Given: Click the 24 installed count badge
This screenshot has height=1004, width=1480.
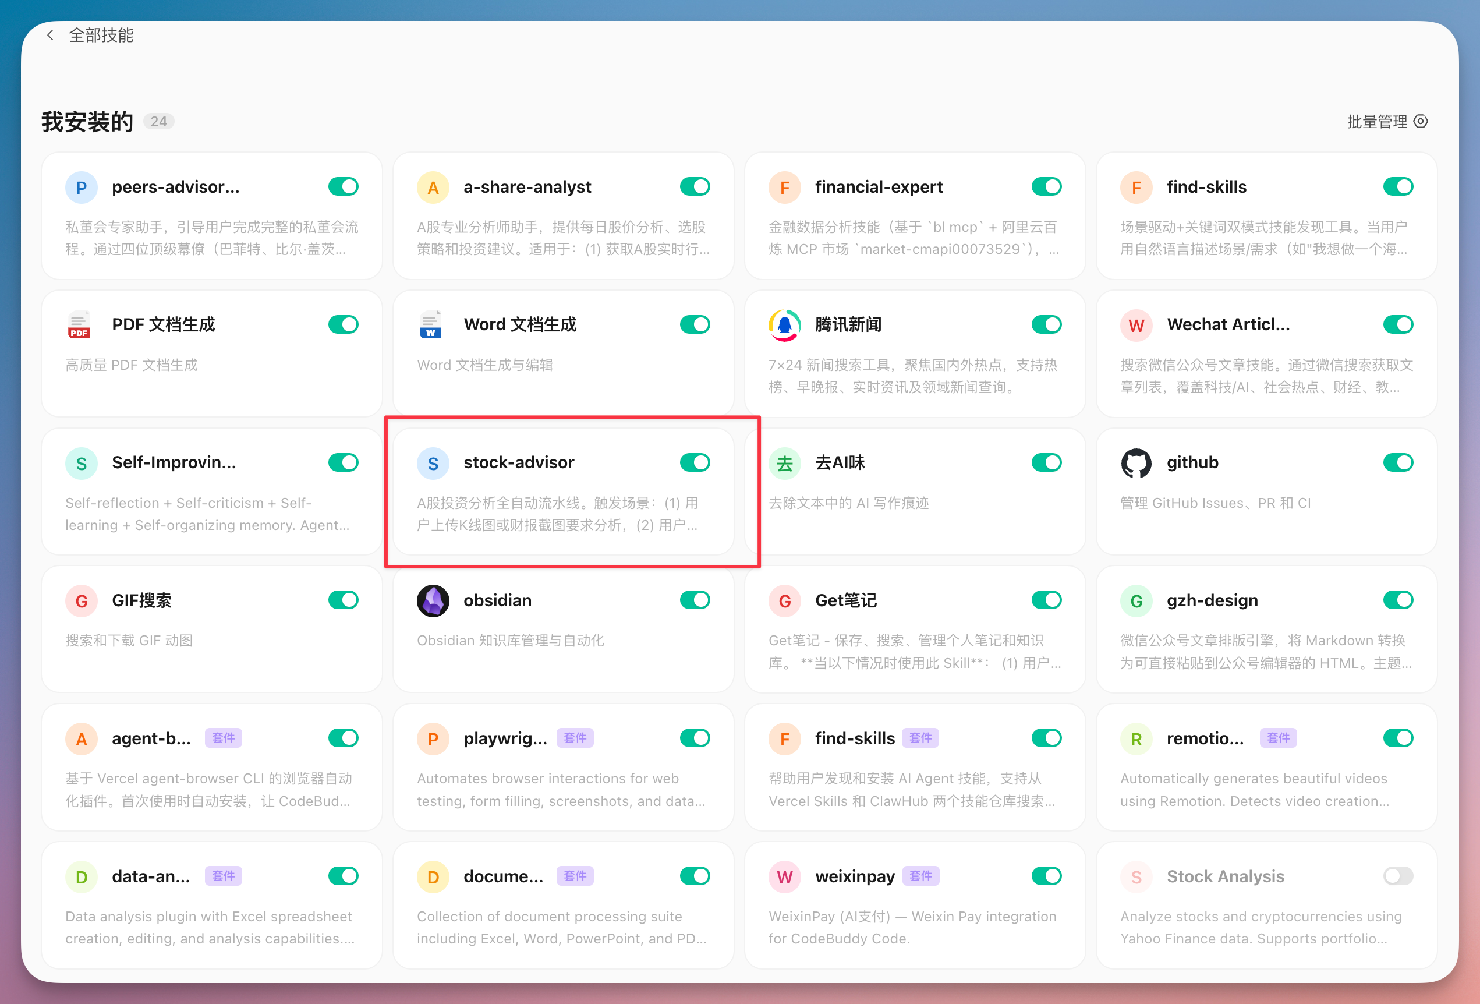Looking at the screenshot, I should coord(158,122).
